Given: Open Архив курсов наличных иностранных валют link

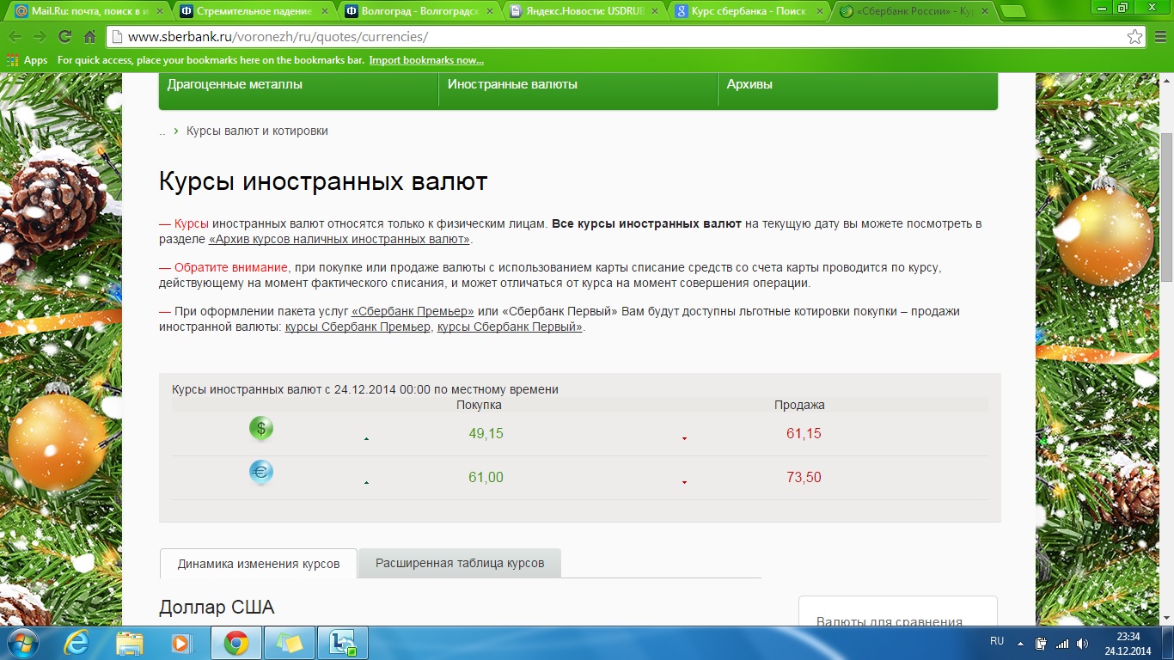Looking at the screenshot, I should (x=339, y=239).
